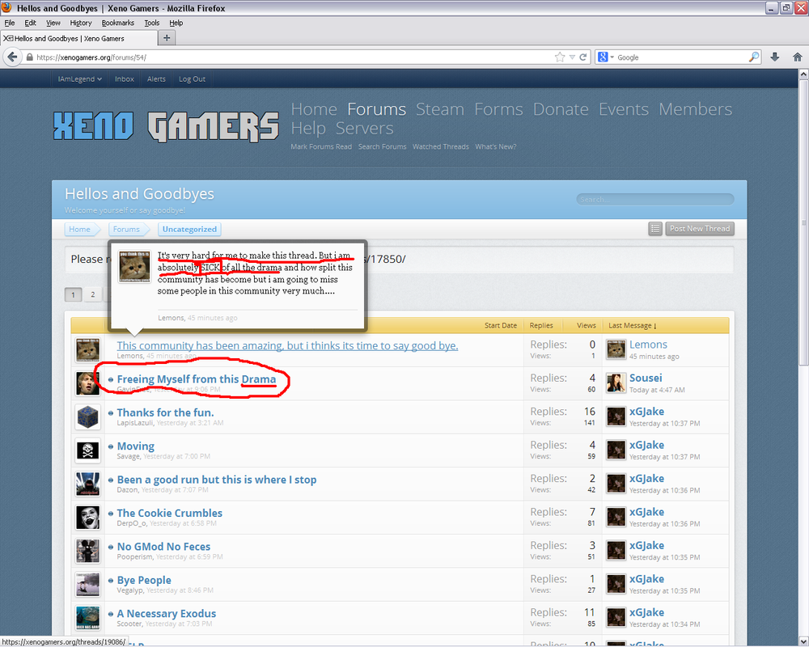Open the Tools menu

152,23
